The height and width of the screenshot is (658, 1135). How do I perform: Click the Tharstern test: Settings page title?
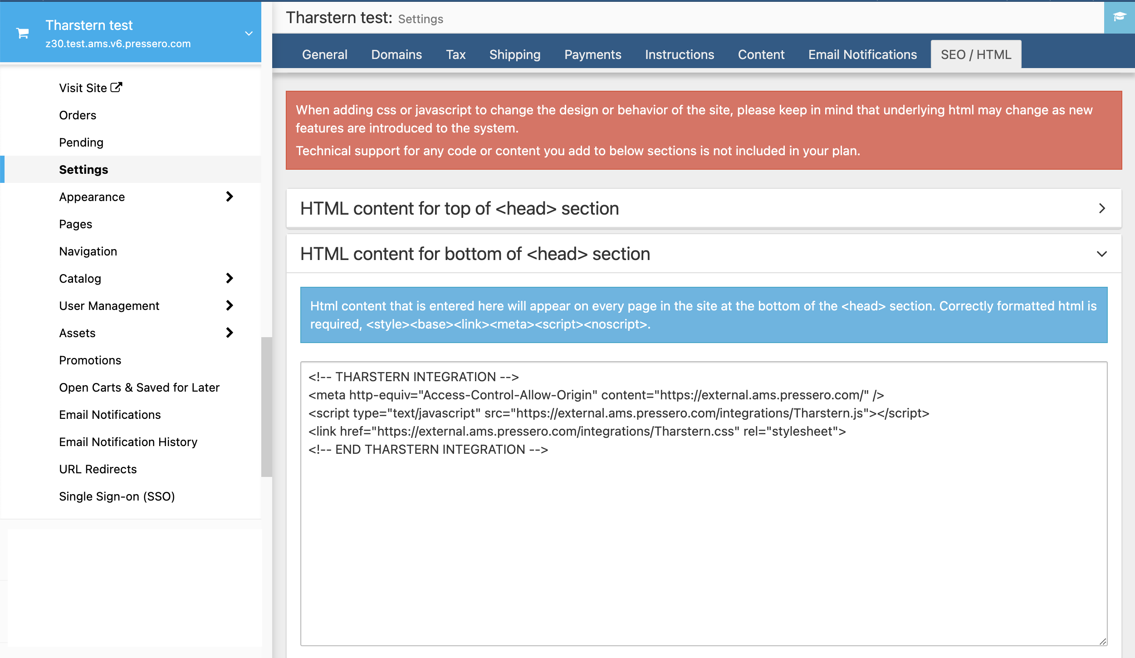pyautogui.click(x=365, y=18)
